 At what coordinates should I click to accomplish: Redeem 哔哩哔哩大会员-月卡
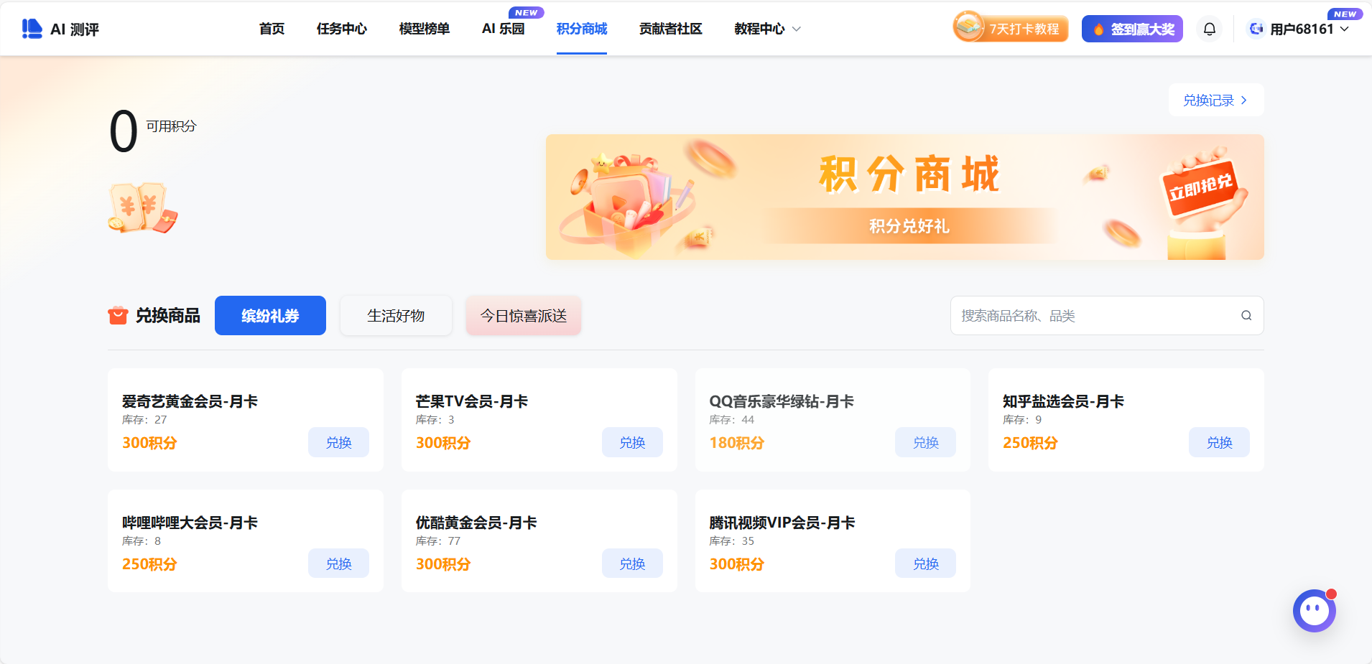coord(338,564)
